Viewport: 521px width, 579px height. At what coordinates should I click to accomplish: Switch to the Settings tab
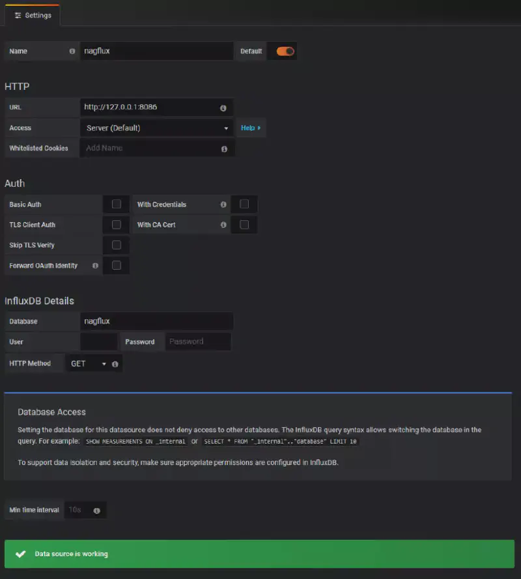pos(32,14)
